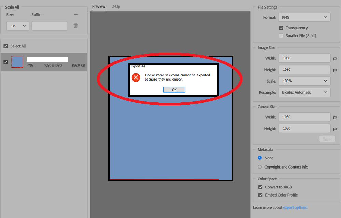Screen dimensions: 341x218
Task: Click inside the Suffix text field
Action: pos(50,25)
